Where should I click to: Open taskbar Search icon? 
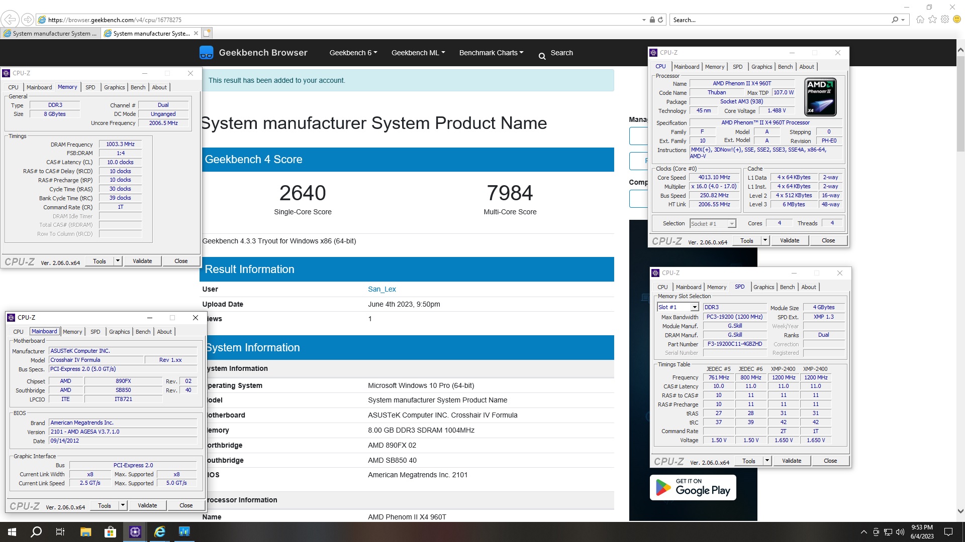point(36,532)
